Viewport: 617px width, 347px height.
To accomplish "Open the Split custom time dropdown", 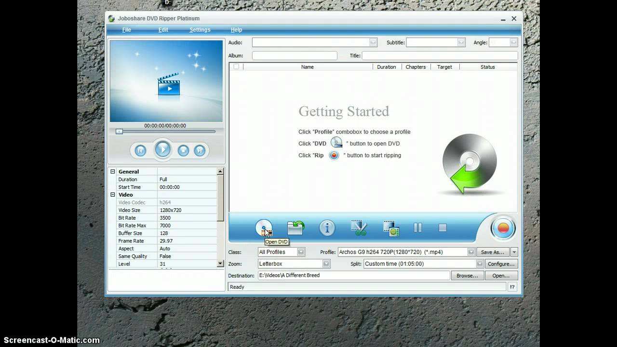I will click(x=480, y=264).
